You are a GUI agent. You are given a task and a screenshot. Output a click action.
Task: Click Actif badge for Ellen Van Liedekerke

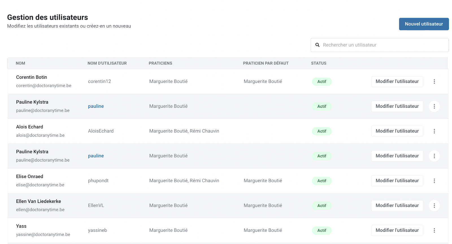322,206
